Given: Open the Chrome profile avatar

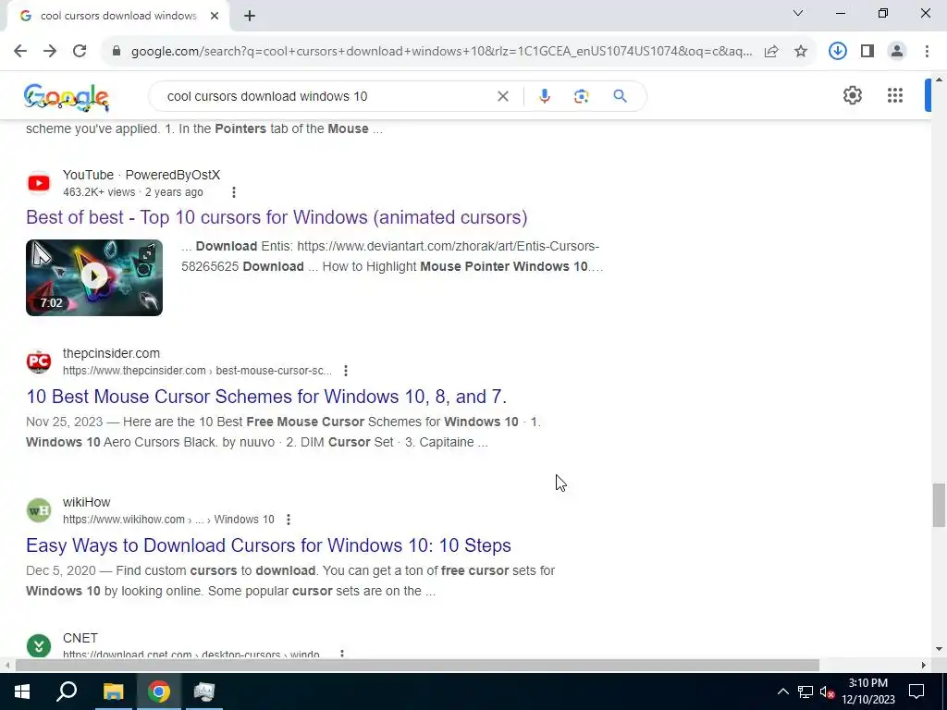Looking at the screenshot, I should pos(897,51).
